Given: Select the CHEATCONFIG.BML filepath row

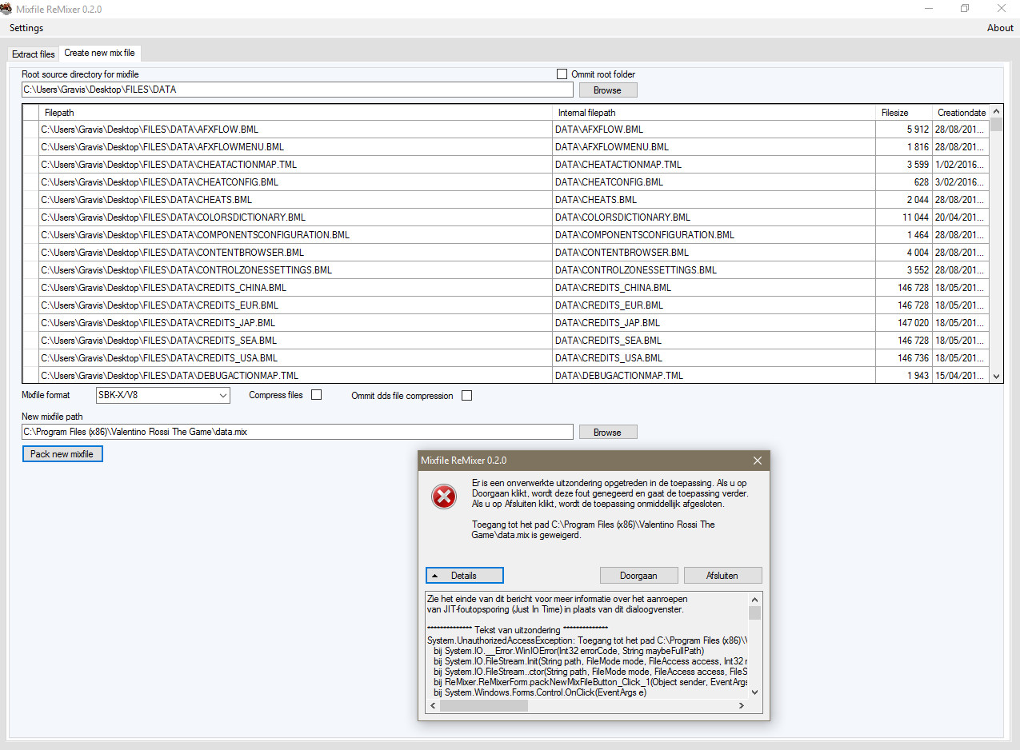Looking at the screenshot, I should (296, 182).
